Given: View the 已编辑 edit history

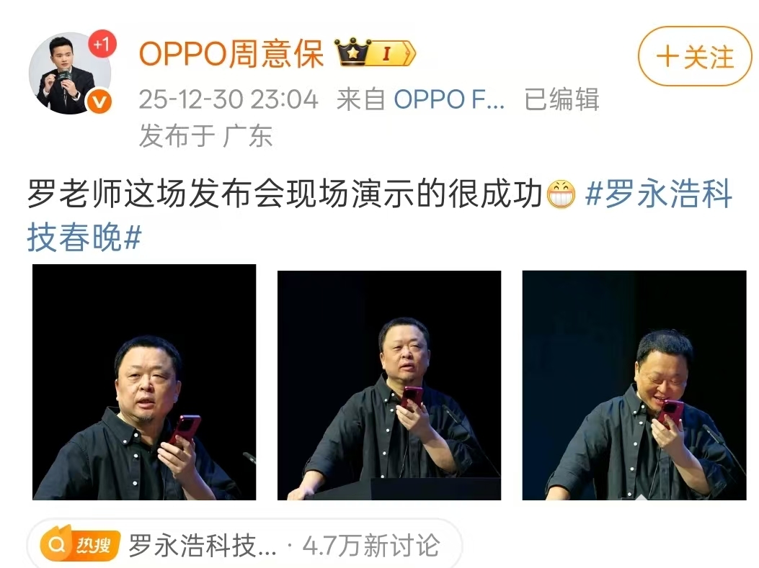Looking at the screenshot, I should click(x=562, y=99).
